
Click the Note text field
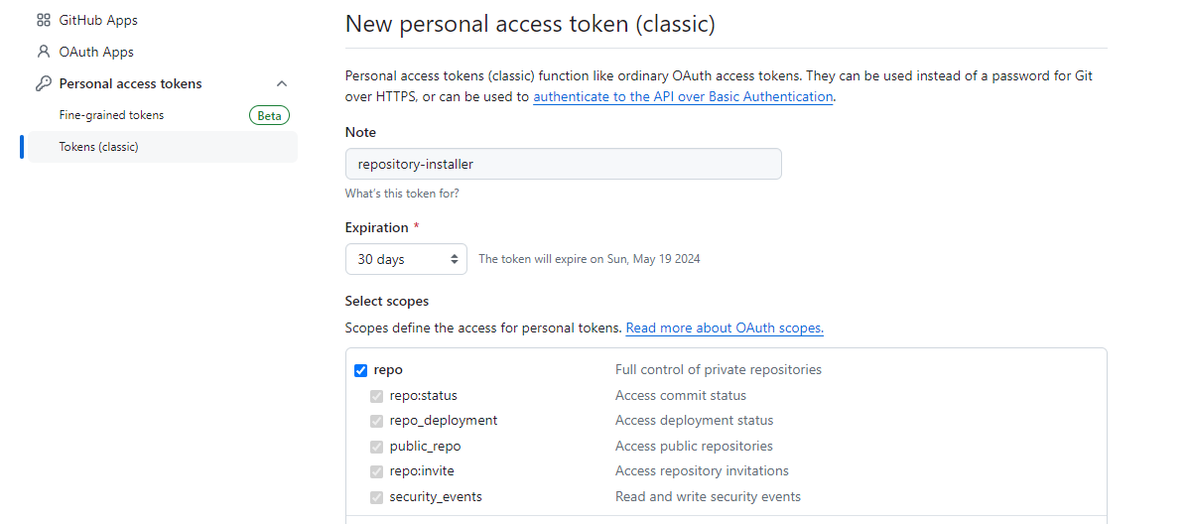(x=563, y=164)
